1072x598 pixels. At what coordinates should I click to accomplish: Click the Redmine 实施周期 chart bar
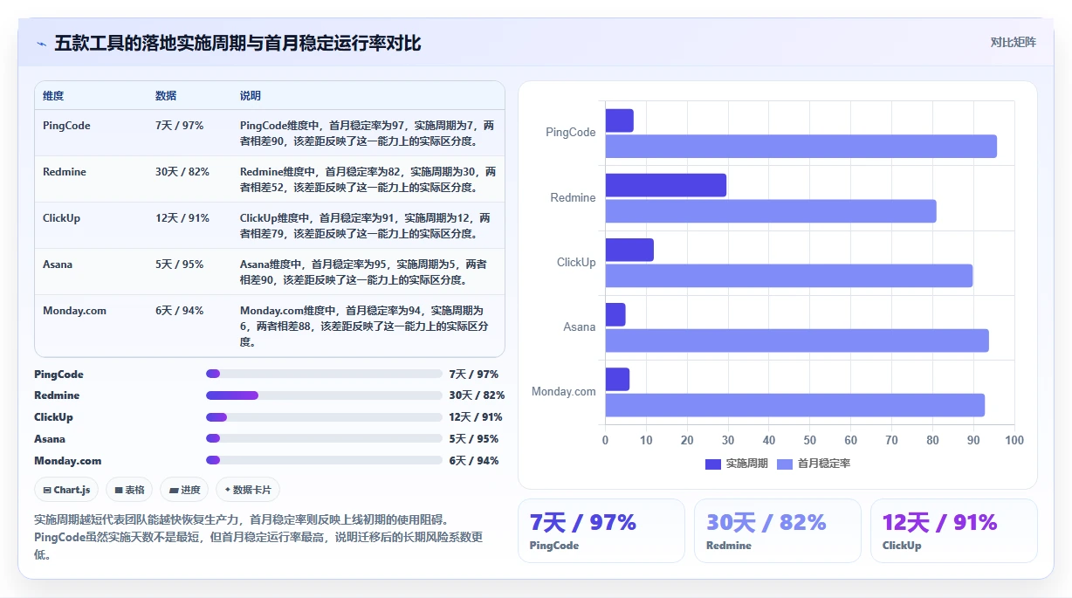tap(666, 185)
